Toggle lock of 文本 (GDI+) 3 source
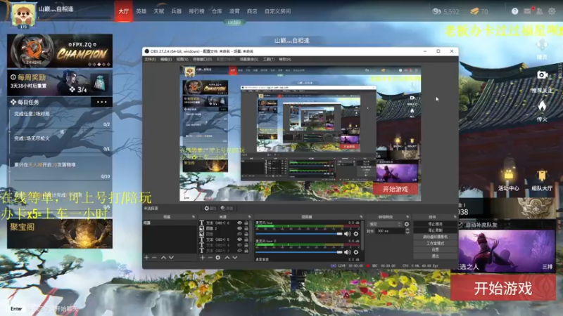 tap(246, 251)
